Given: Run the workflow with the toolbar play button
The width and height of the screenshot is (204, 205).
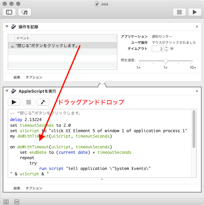Looking at the screenshot, I should (195, 12).
